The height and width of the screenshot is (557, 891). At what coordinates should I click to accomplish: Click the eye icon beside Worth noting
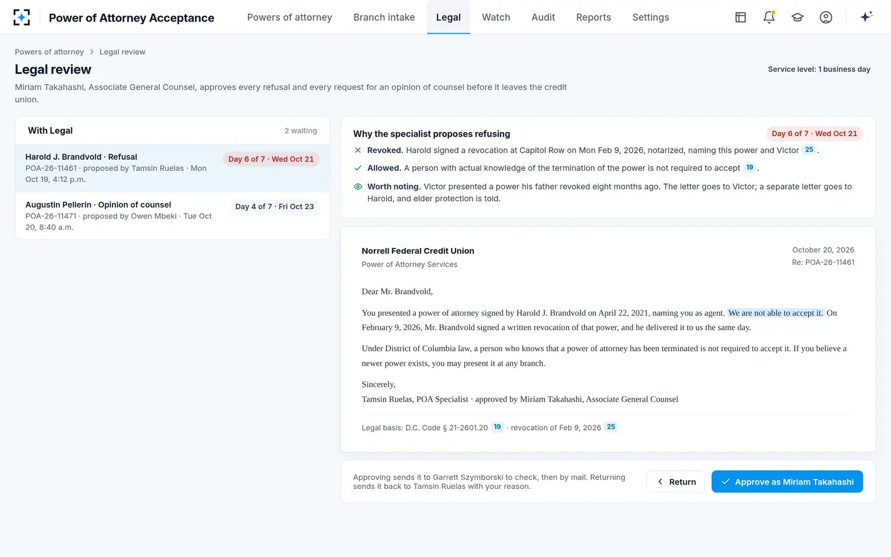358,186
